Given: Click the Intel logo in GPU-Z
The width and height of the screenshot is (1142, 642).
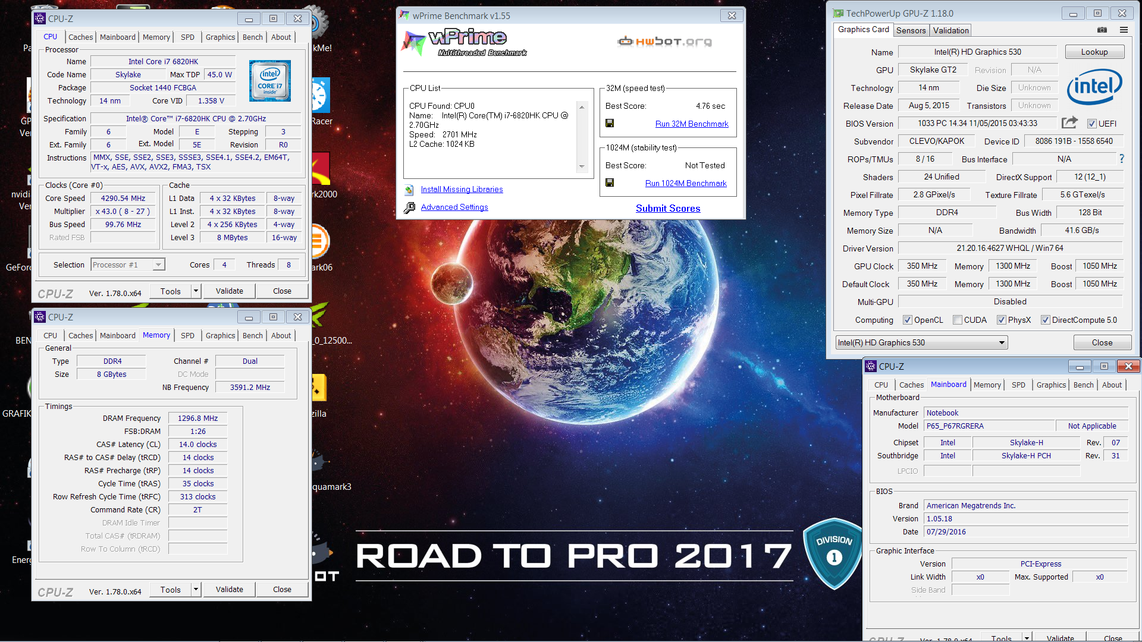Looking at the screenshot, I should [1094, 87].
